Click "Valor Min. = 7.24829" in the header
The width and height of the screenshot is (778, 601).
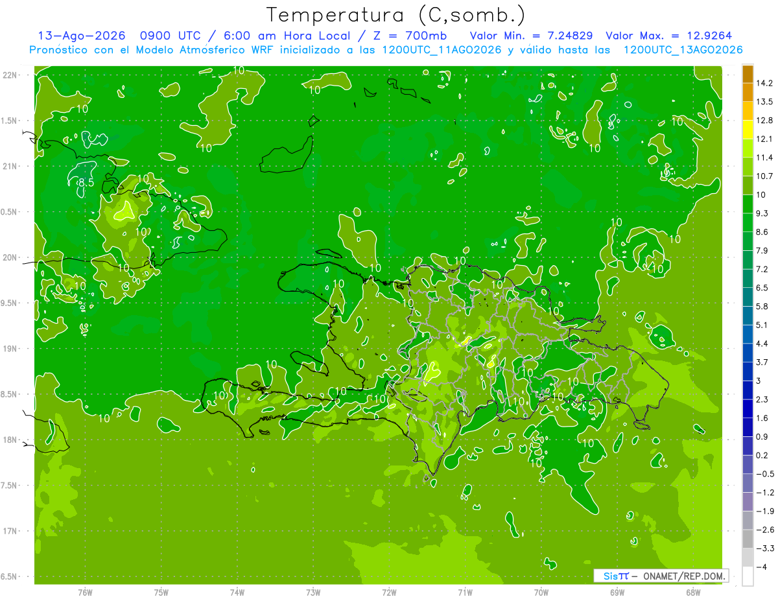(x=530, y=36)
